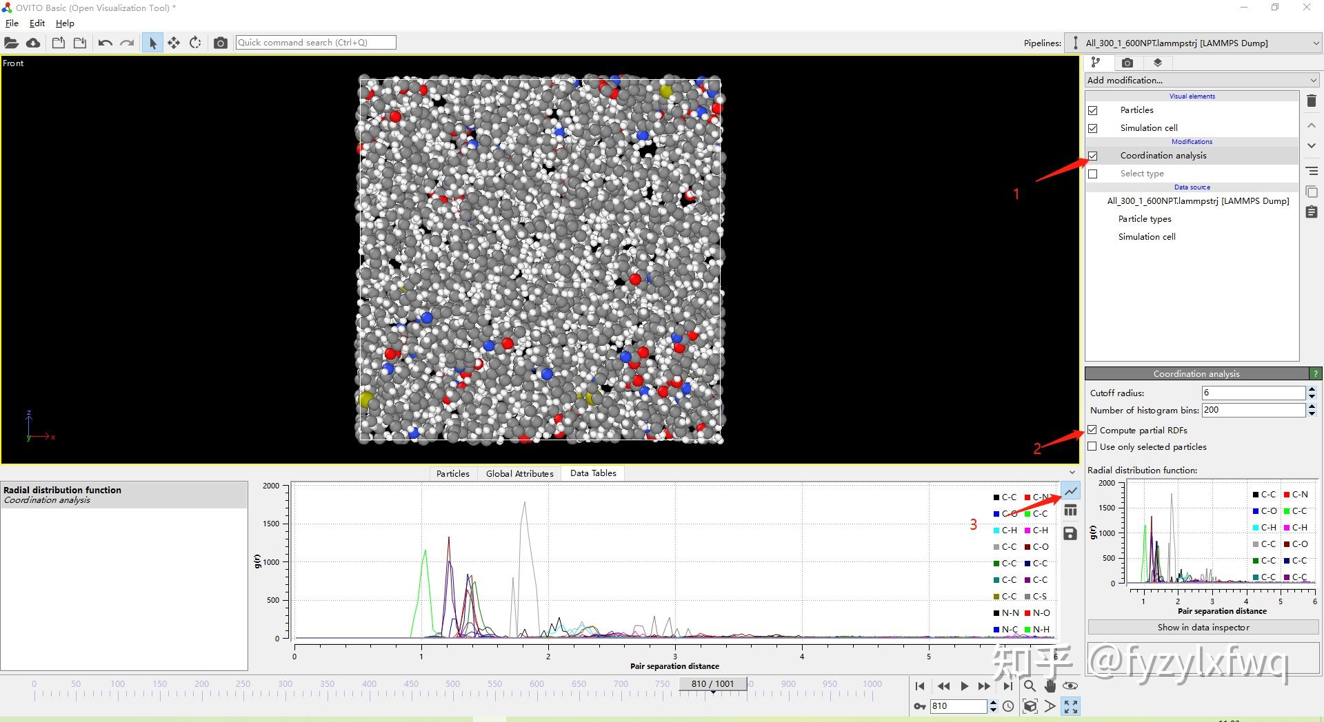Collapse the data inspector panel chevron
1324x722 pixels.
[x=1072, y=473]
